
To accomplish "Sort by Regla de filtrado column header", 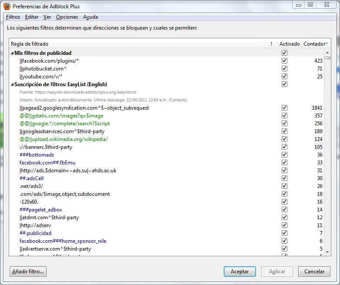I will [137, 44].
